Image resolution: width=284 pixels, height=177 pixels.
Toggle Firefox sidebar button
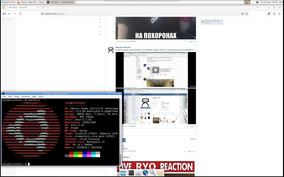coord(4,14)
